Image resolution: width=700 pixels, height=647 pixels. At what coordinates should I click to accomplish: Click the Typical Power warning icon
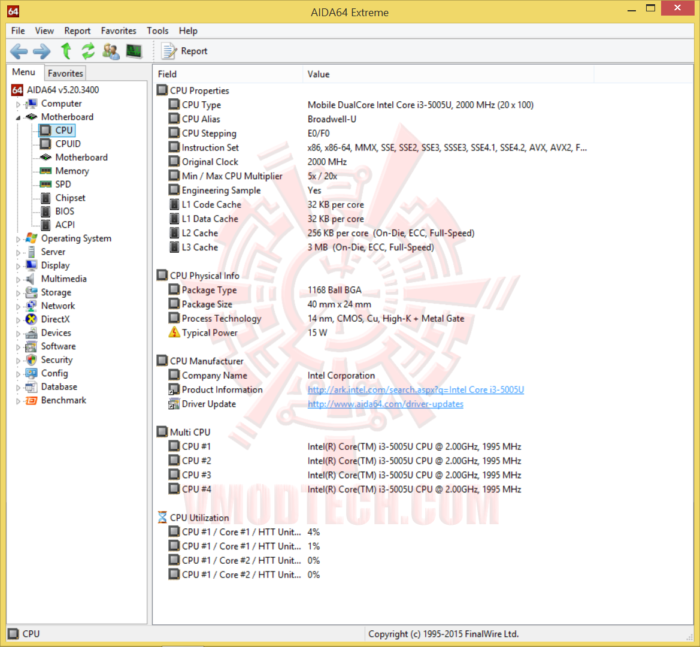click(x=174, y=332)
